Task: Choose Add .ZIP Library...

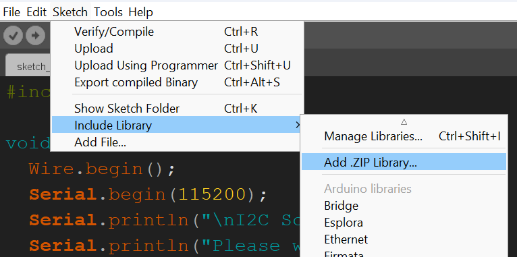Action: pos(404,163)
